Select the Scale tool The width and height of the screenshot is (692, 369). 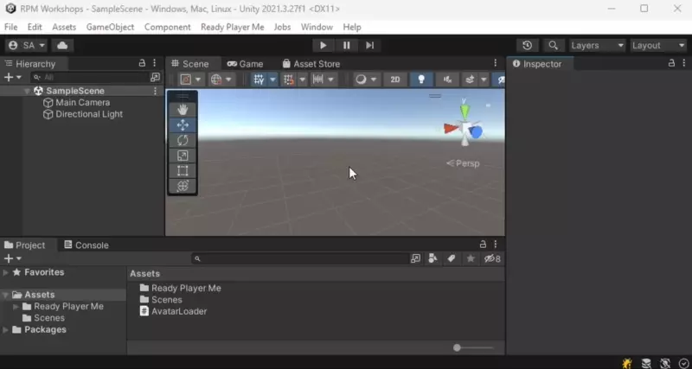pos(183,156)
